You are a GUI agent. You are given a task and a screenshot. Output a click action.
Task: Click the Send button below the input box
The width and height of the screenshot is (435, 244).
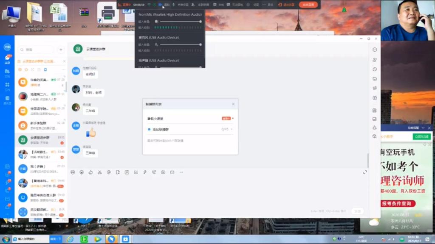(358, 211)
